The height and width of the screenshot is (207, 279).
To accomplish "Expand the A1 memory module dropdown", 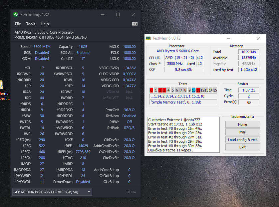I will (52, 192).
